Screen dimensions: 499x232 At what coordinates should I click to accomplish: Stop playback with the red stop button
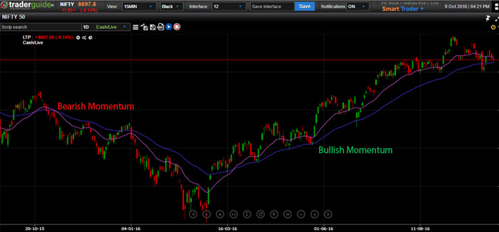[x=177, y=27]
